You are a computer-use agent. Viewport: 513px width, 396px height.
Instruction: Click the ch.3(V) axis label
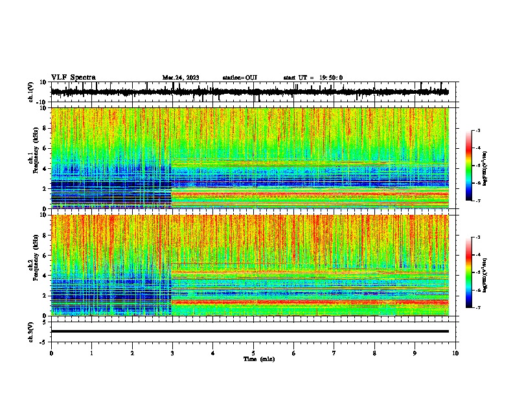31,332
